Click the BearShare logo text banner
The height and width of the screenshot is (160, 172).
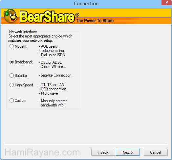(x=47, y=16)
